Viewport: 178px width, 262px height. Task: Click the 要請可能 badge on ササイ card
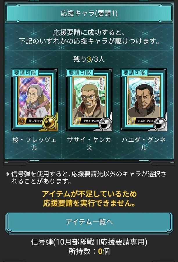80,73
